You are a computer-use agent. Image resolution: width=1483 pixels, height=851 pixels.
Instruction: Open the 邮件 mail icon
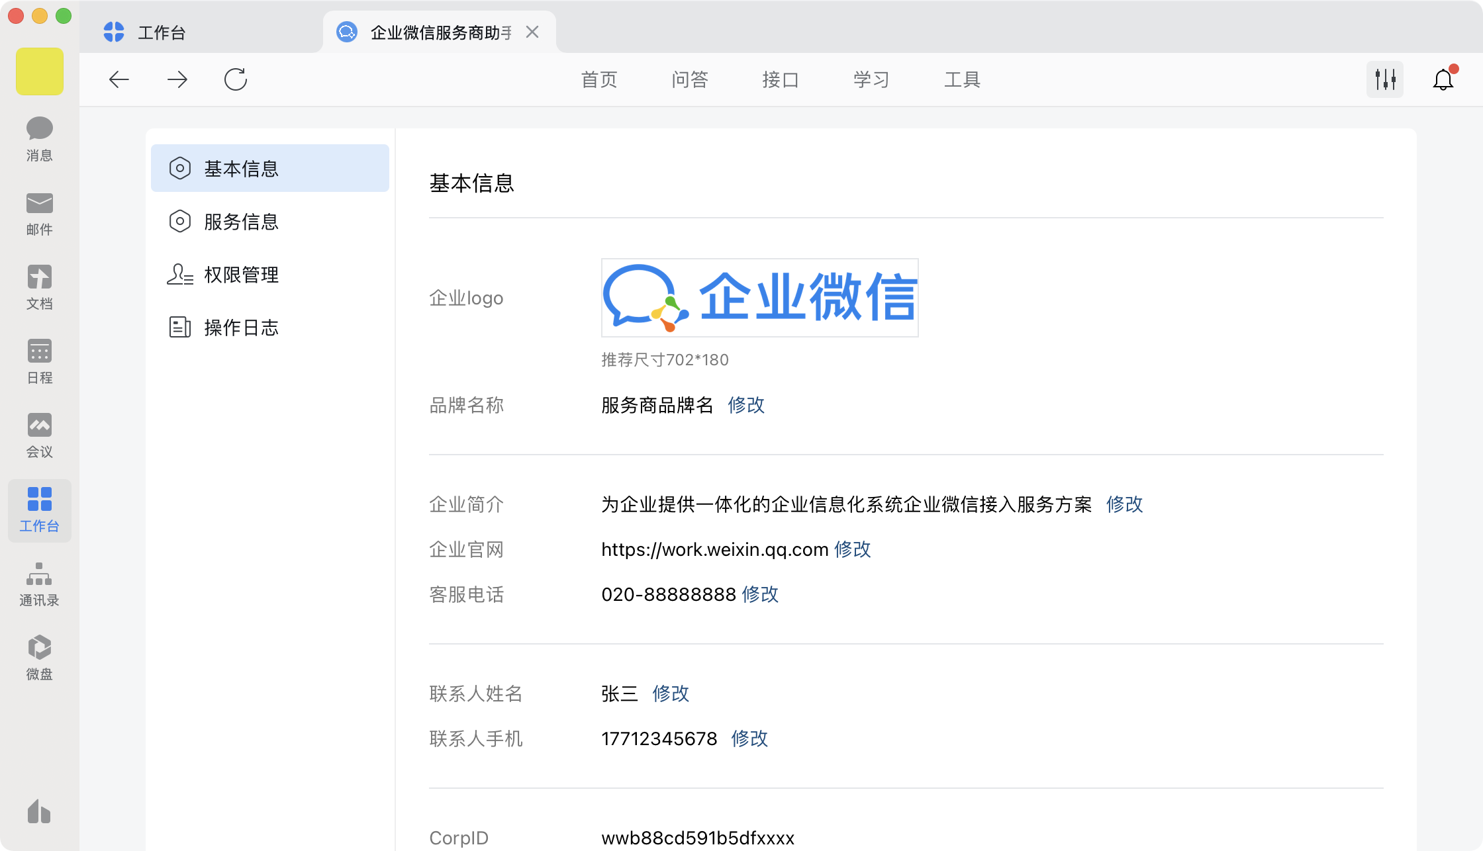40,212
